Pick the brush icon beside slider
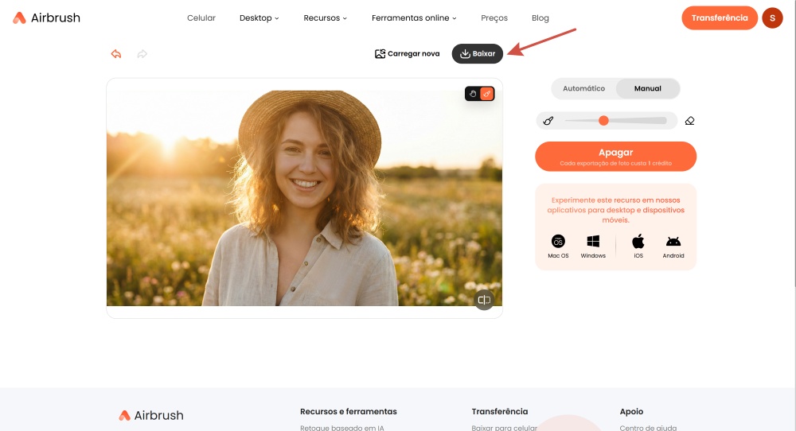Image resolution: width=796 pixels, height=431 pixels. pos(548,121)
